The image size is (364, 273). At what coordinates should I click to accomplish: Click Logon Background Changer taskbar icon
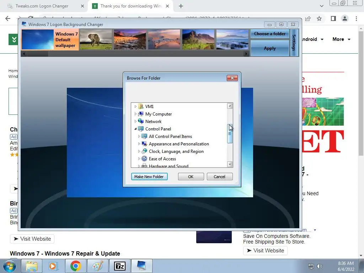point(142,266)
